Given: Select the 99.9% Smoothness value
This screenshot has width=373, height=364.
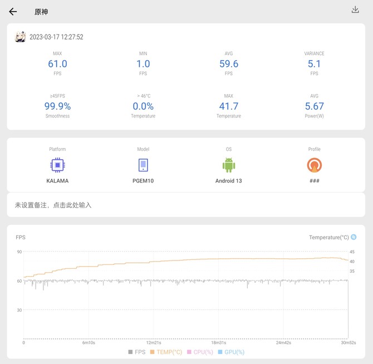Looking at the screenshot, I should pyautogui.click(x=57, y=106).
